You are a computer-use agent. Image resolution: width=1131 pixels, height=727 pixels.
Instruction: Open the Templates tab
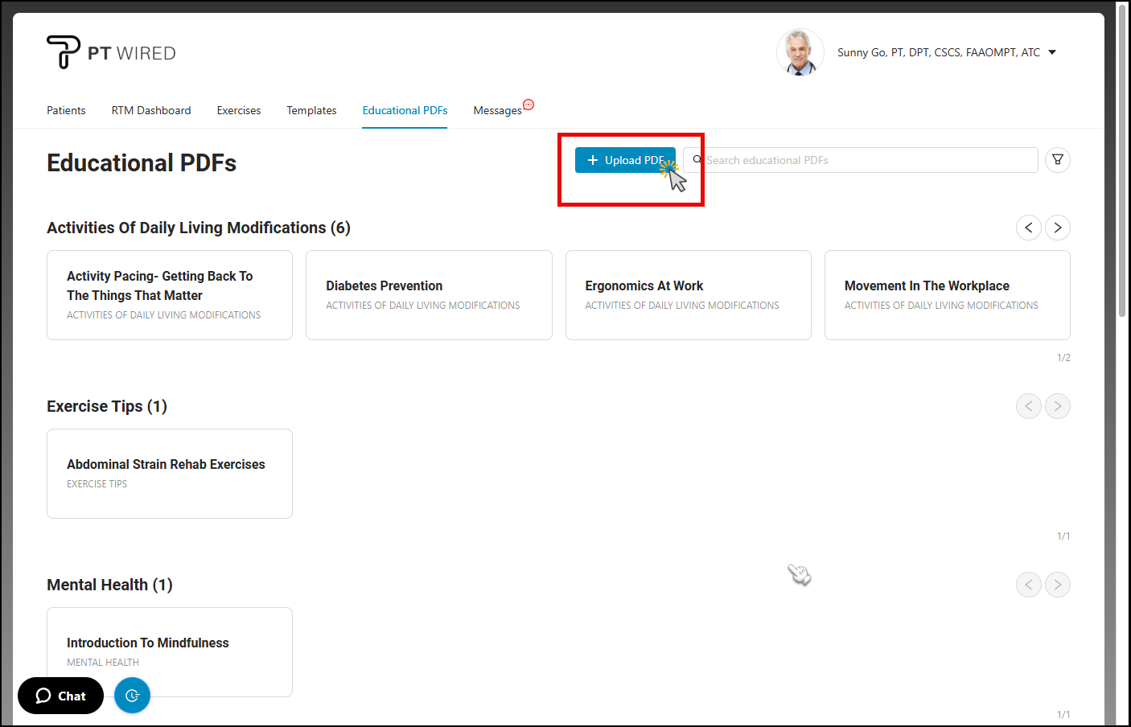(311, 110)
